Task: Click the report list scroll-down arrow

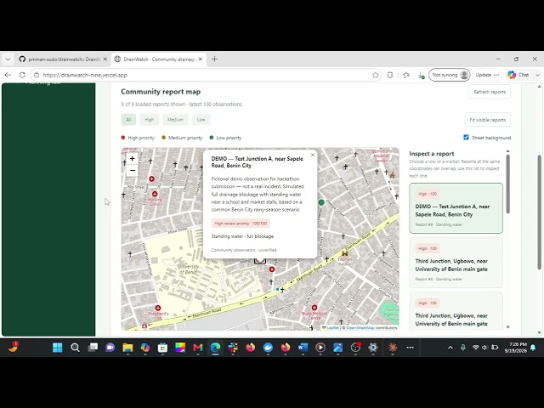Action: 508,326
